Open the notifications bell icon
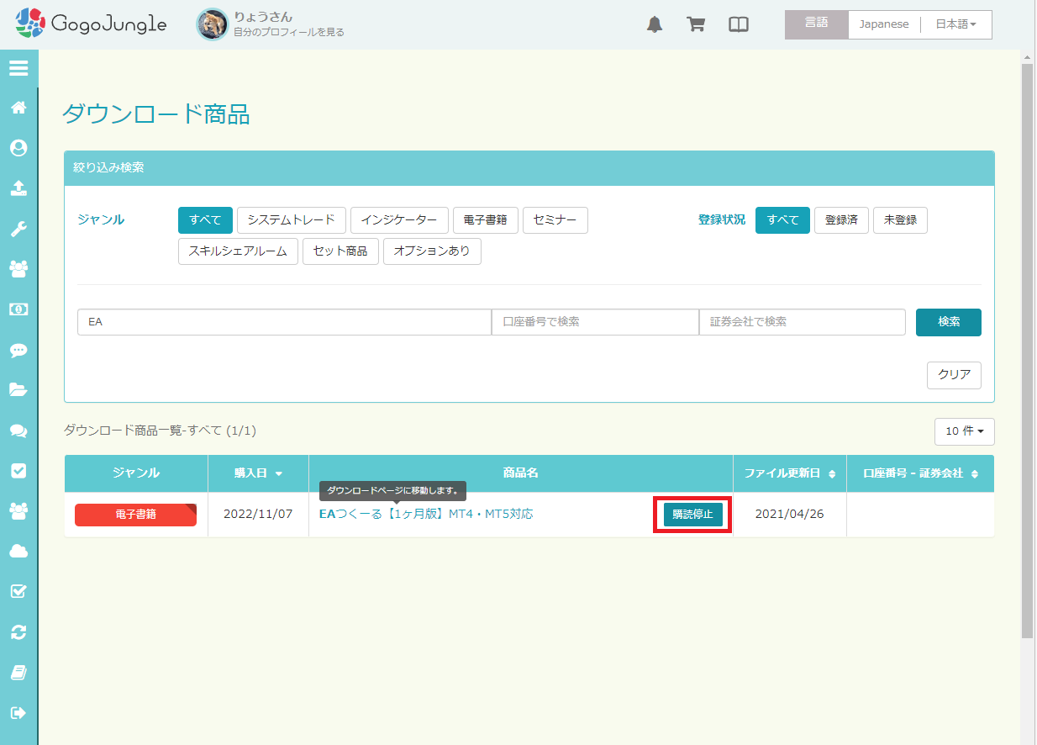Viewport: 1037px width, 745px height. (x=655, y=24)
